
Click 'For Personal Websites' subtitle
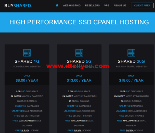(27, 66)
